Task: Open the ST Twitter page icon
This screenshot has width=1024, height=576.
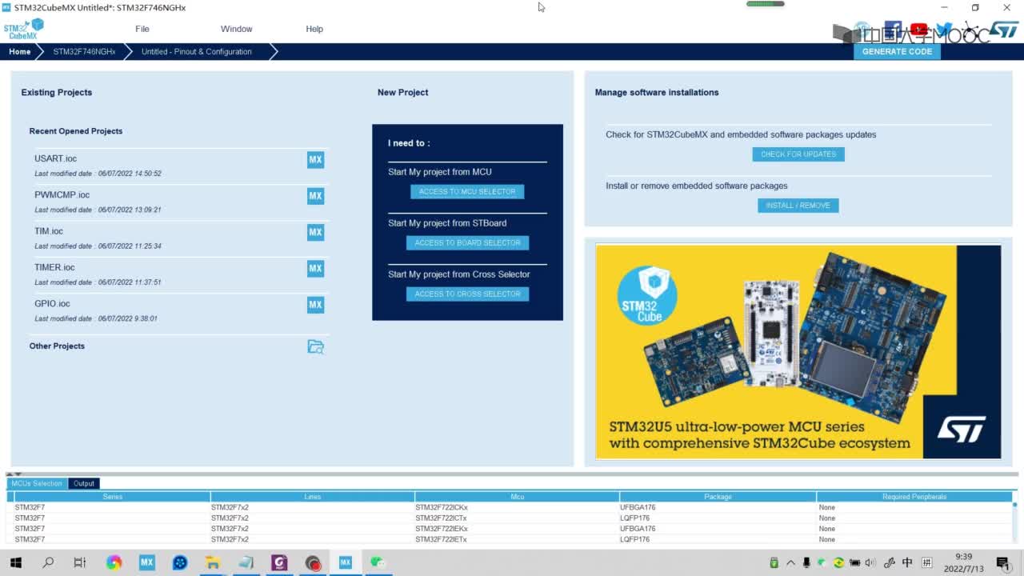Action: (x=944, y=30)
